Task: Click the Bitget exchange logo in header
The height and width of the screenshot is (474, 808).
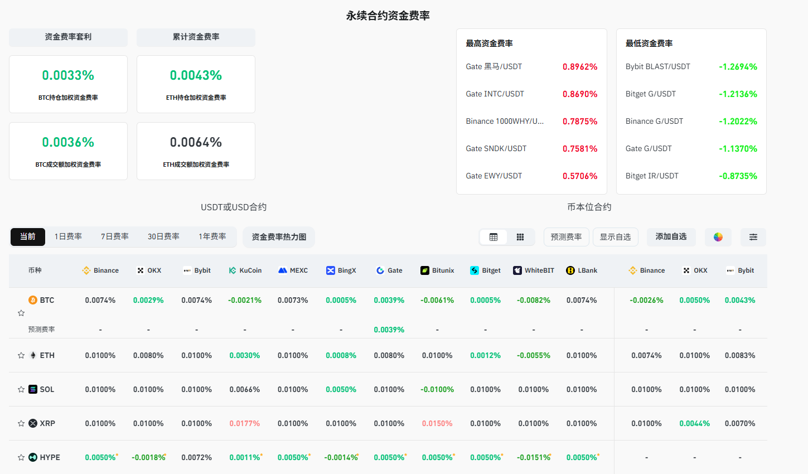Action: click(475, 270)
